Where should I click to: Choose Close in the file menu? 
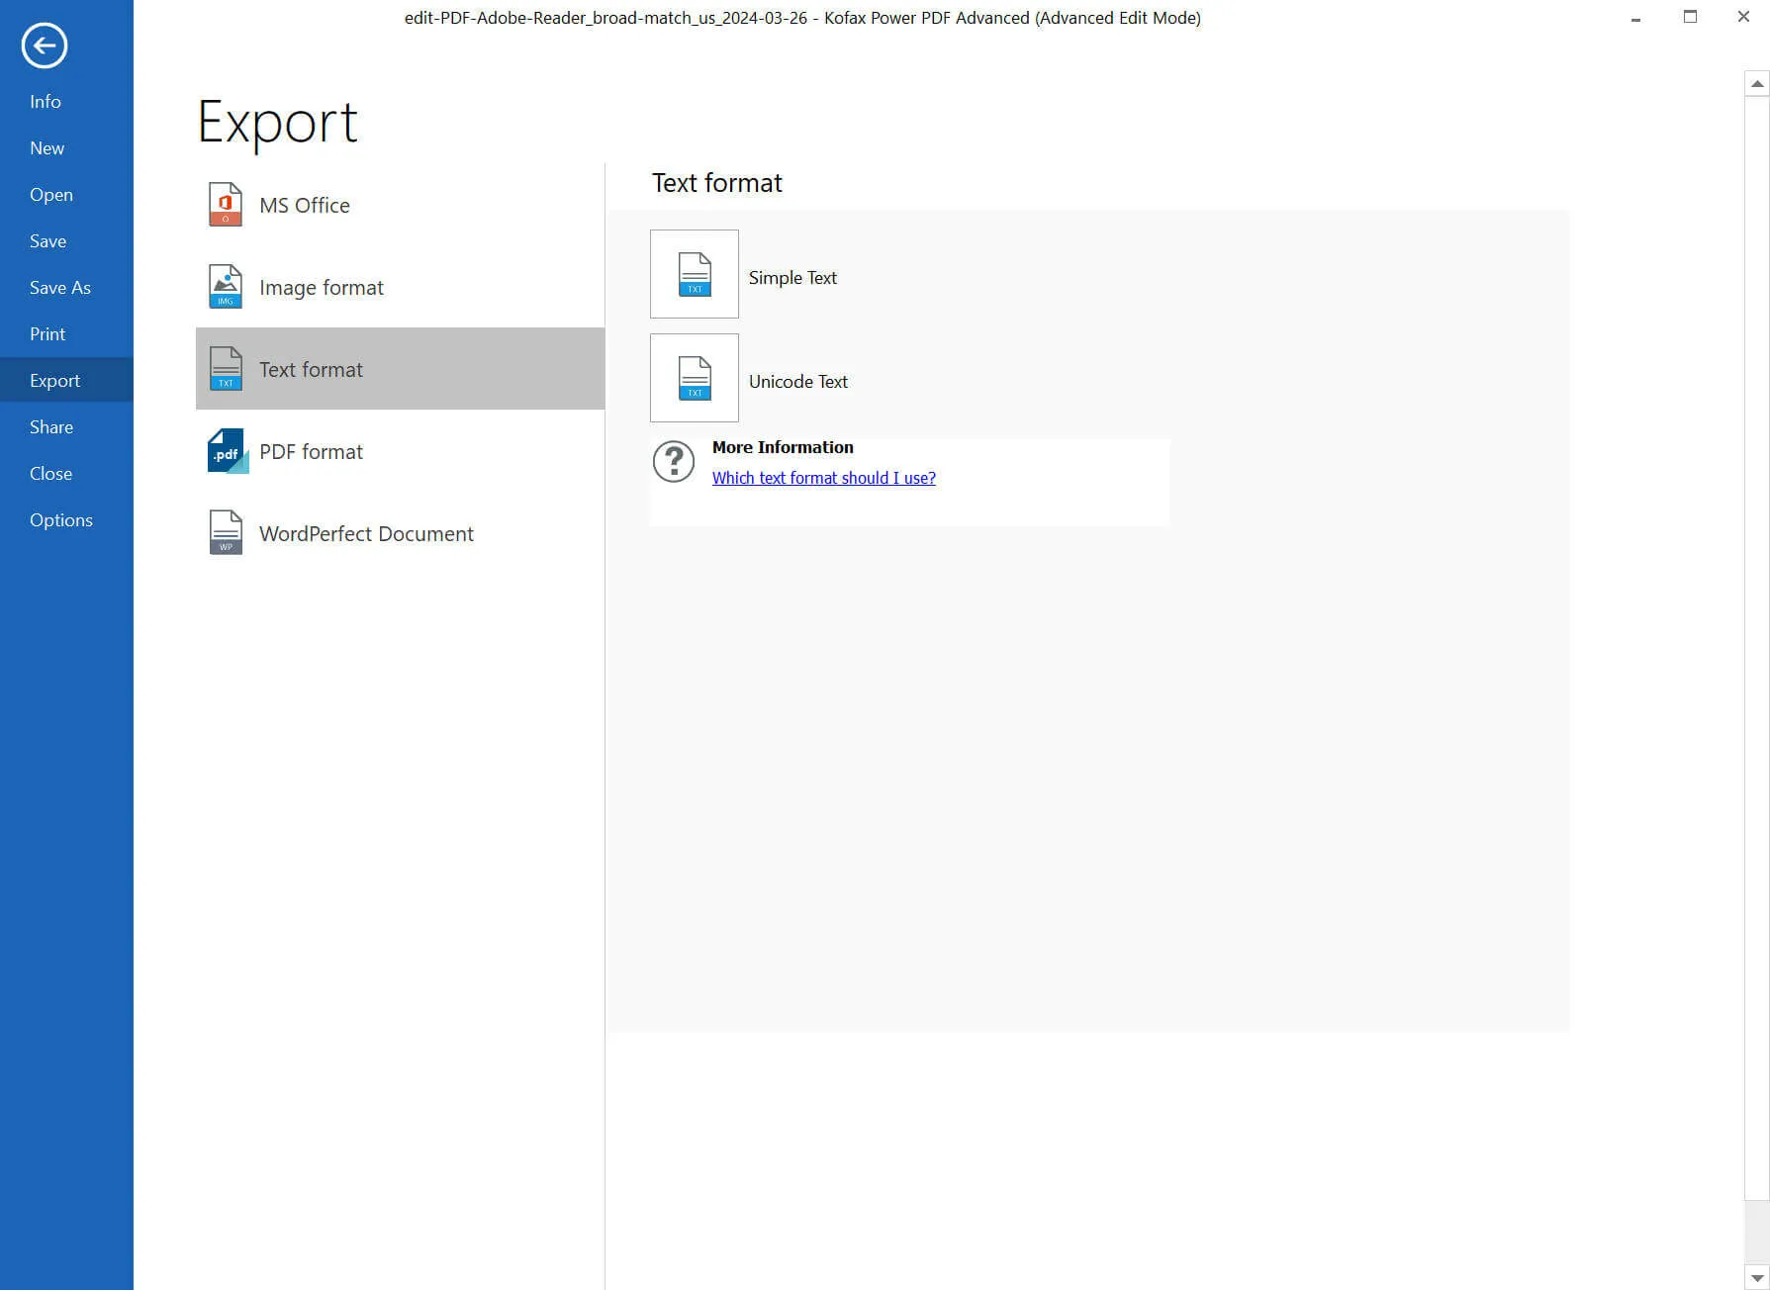point(50,474)
